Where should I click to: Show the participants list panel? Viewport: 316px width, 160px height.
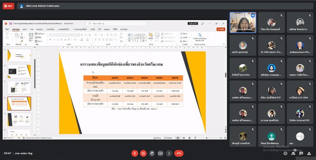(293, 154)
